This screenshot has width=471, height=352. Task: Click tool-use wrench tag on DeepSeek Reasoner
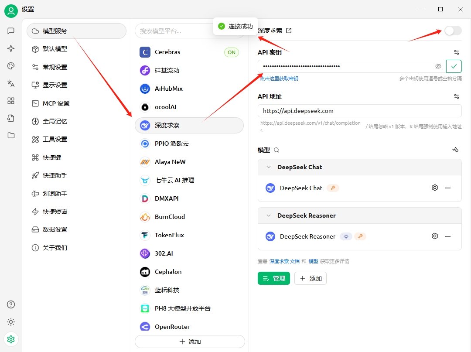(360, 236)
